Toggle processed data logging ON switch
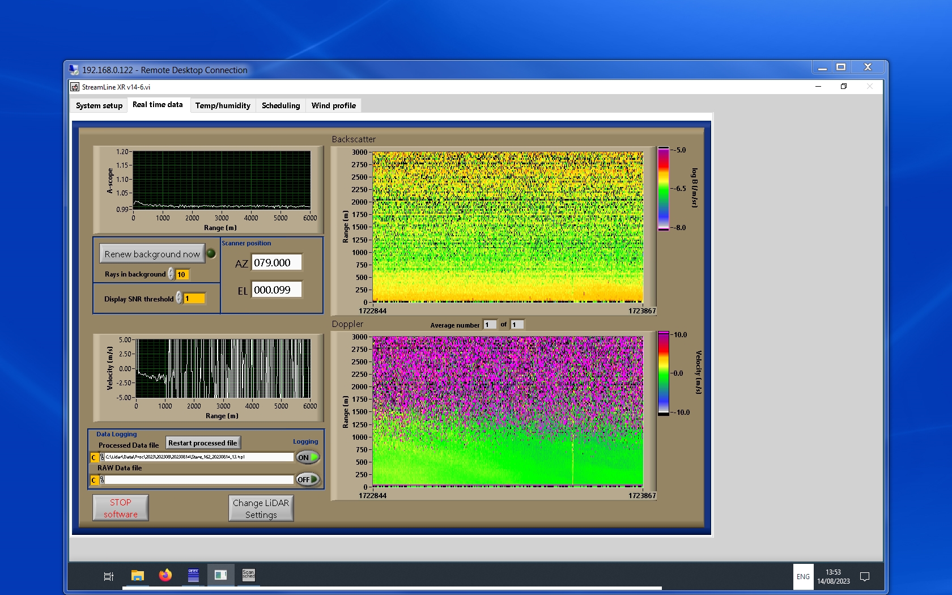Image resolution: width=952 pixels, height=595 pixels. (308, 457)
